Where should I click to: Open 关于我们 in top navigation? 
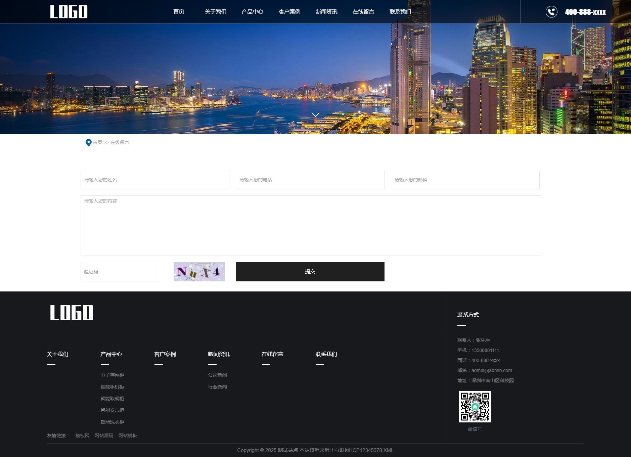click(215, 12)
